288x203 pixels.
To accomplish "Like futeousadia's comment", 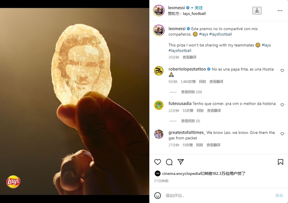I will click(282, 105).
